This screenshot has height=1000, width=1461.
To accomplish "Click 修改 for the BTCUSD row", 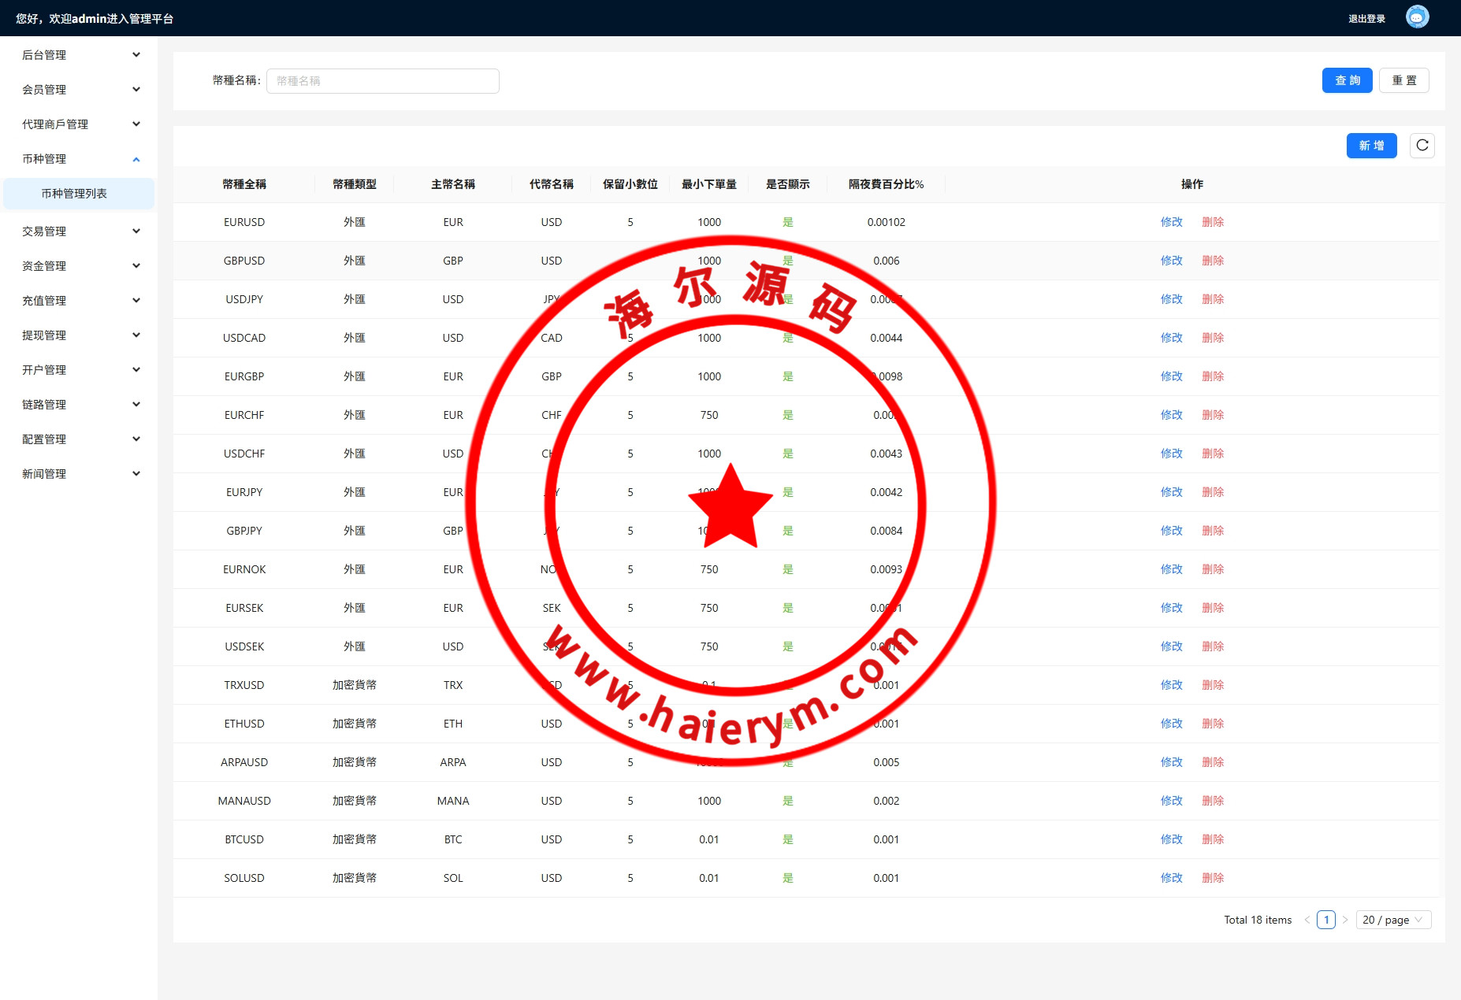I will tap(1171, 839).
